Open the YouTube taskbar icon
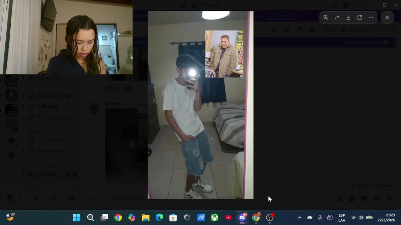The width and height of the screenshot is (401, 225). point(228,217)
